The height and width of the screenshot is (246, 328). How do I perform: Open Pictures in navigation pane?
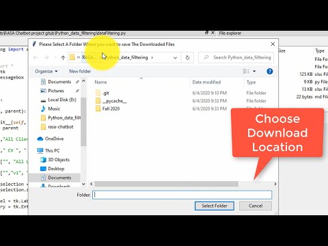click(x=56, y=91)
